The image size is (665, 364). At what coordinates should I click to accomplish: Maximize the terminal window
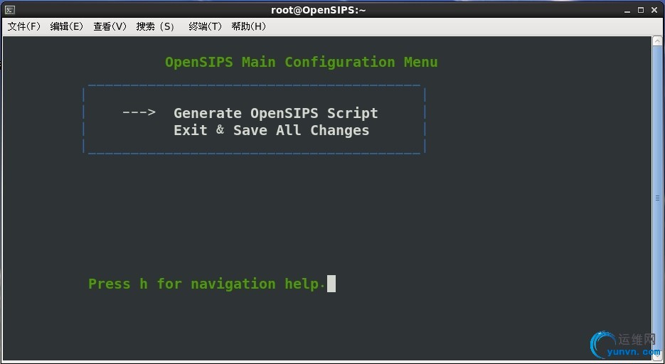(641, 10)
